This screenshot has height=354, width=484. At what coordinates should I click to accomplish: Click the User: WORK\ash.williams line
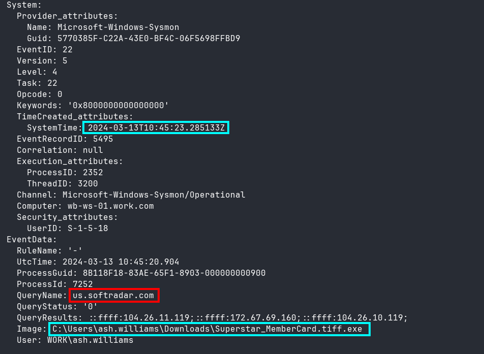pyautogui.click(x=75, y=340)
